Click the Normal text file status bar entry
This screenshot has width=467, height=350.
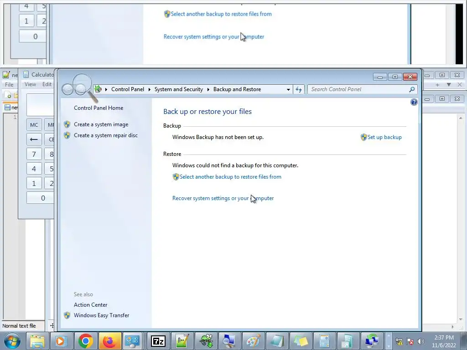(19, 326)
